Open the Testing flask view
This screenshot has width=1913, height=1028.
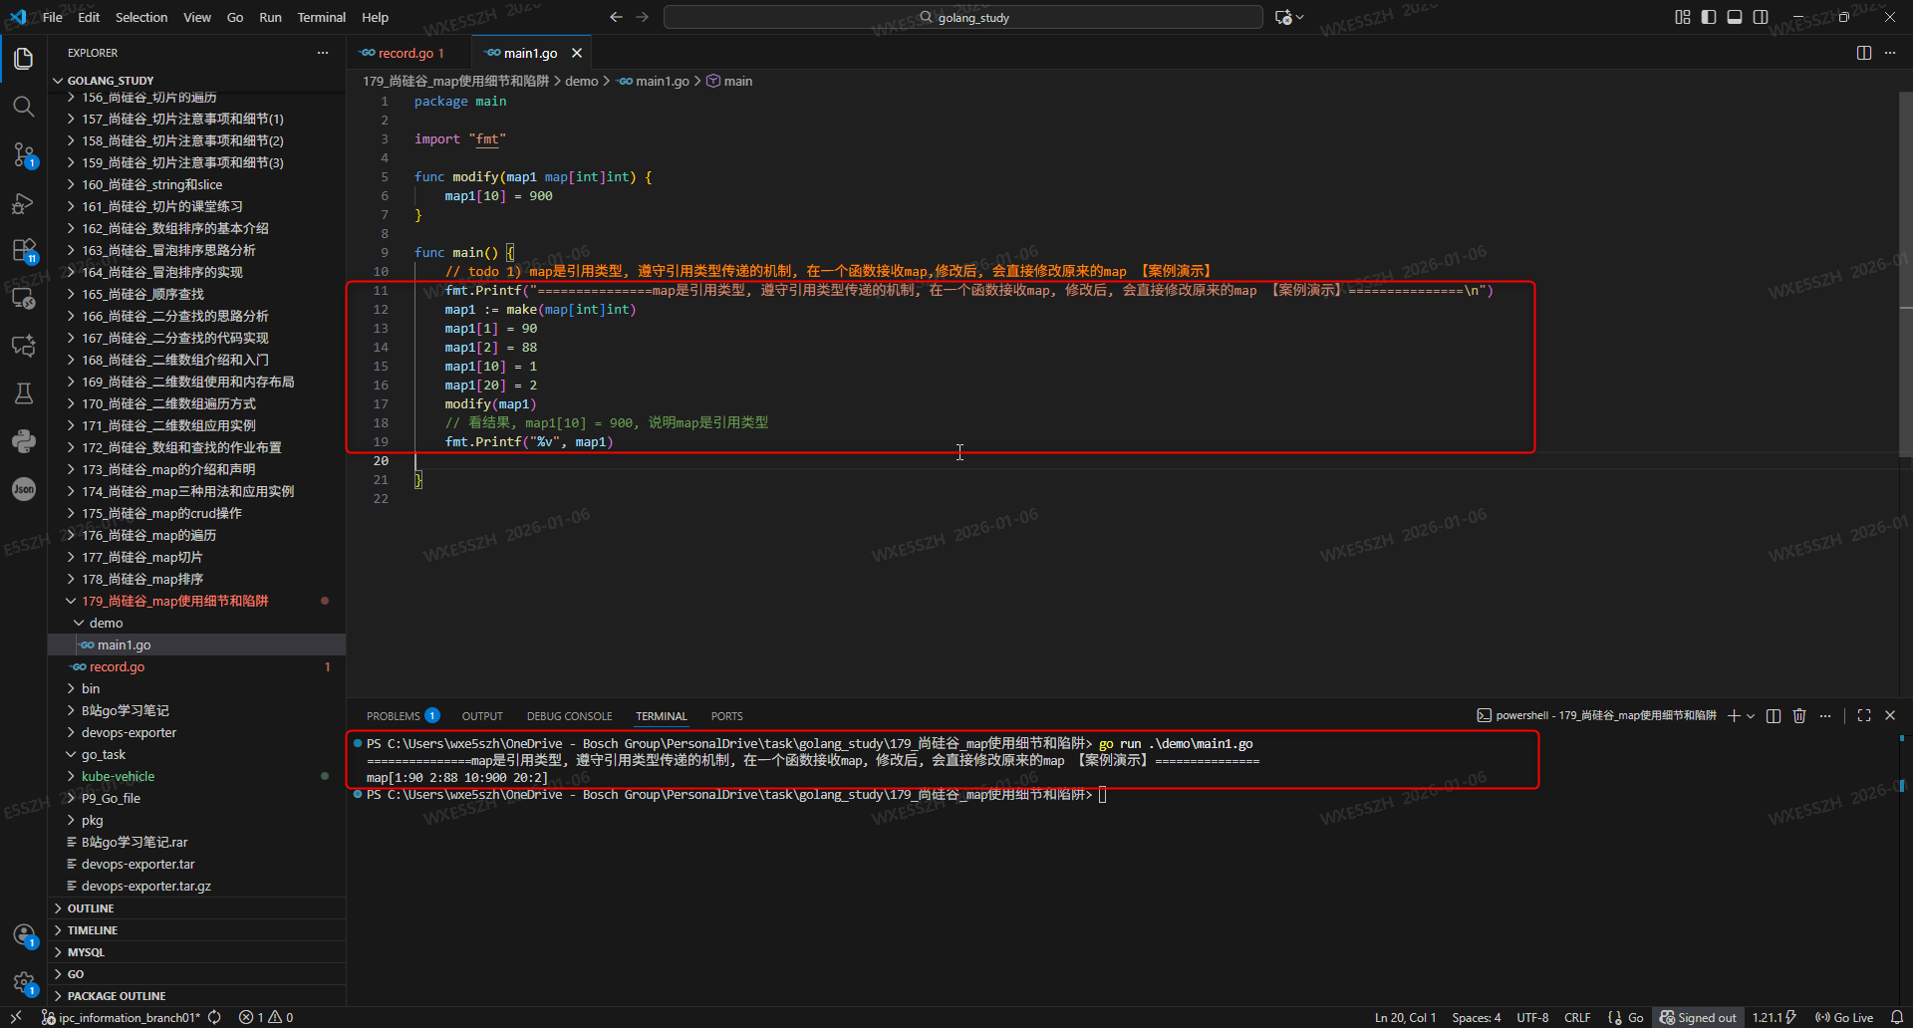tap(24, 393)
